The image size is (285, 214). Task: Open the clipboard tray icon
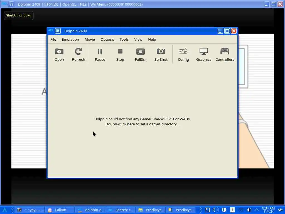[x=207, y=210]
